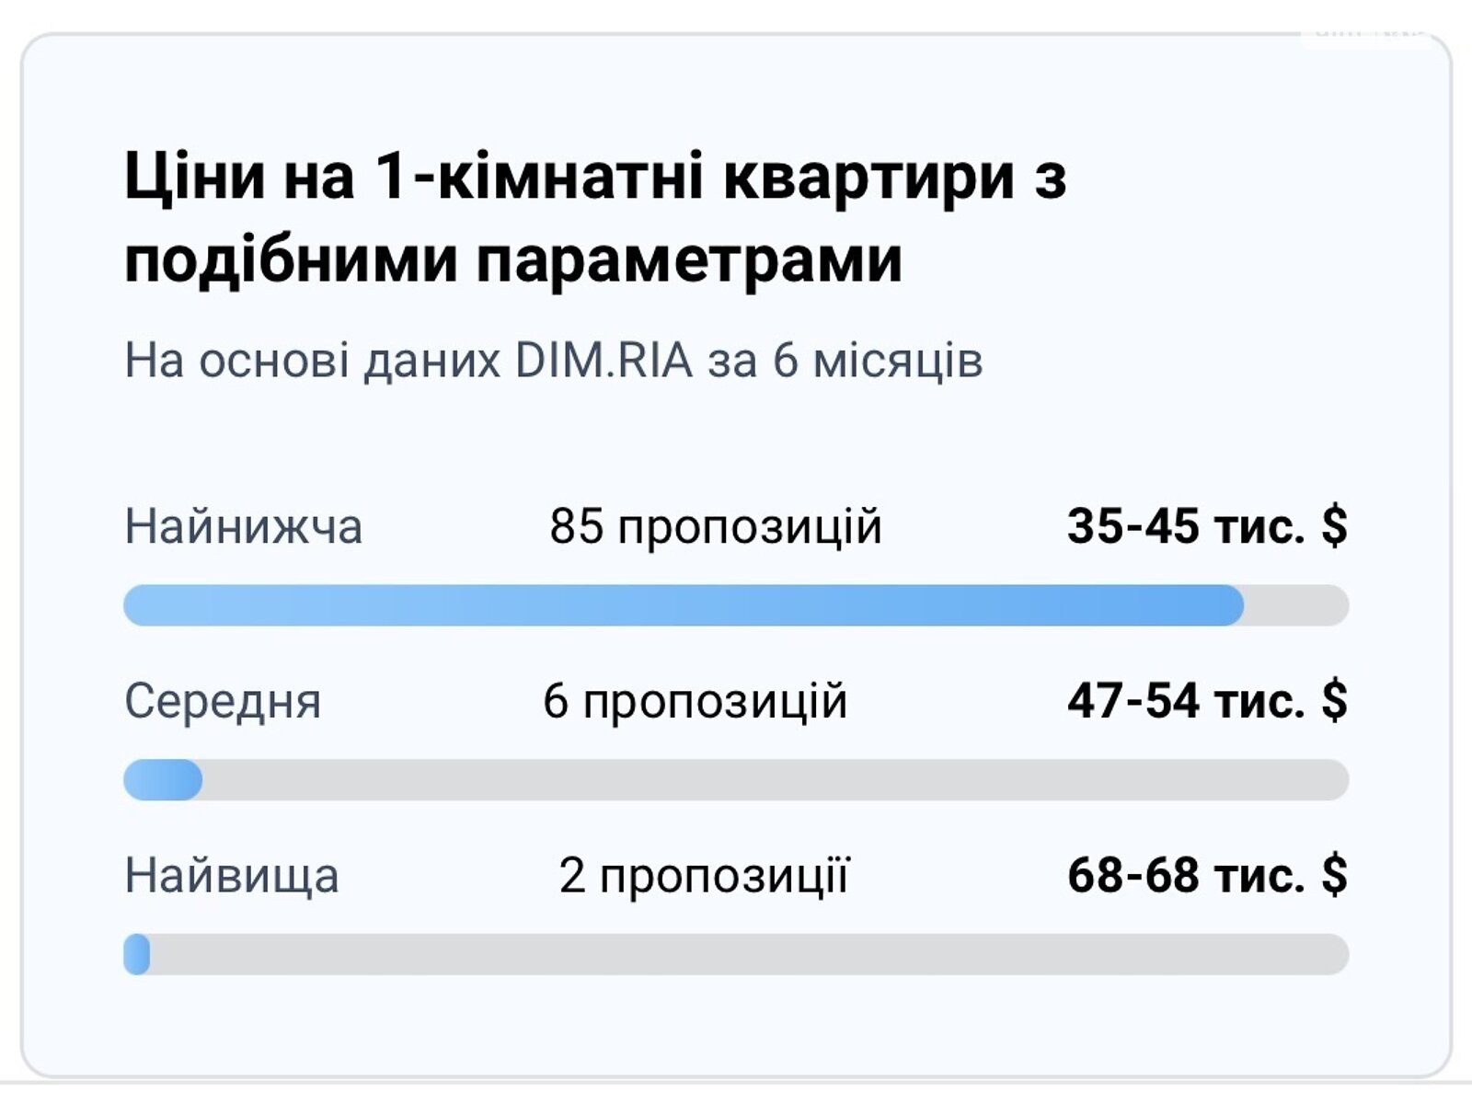Select the "Найнижча" price category label
The image size is (1472, 1104).
click(x=243, y=527)
